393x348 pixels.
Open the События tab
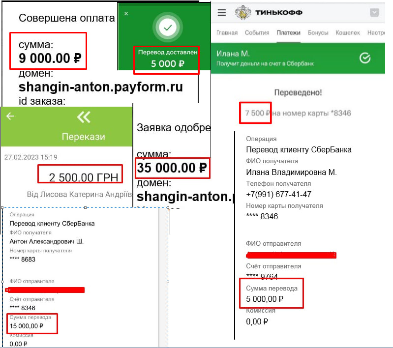[x=257, y=33]
